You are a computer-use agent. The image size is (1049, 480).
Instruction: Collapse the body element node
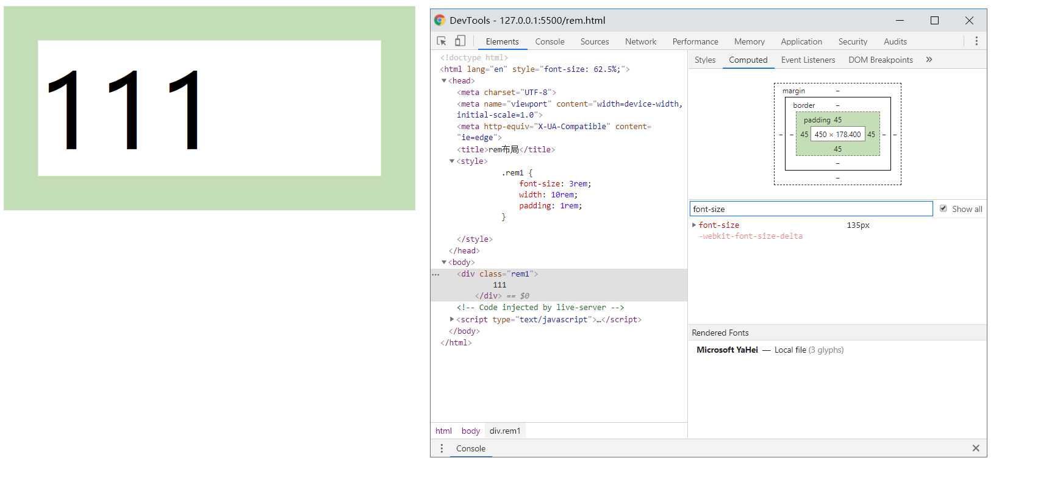click(443, 262)
